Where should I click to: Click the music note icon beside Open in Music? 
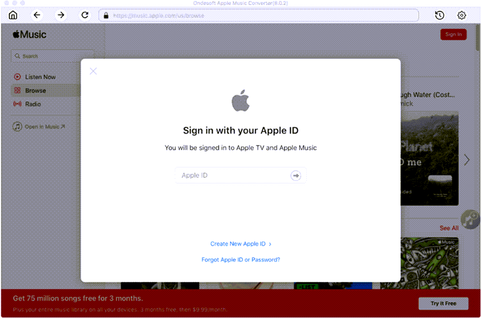coord(17,127)
